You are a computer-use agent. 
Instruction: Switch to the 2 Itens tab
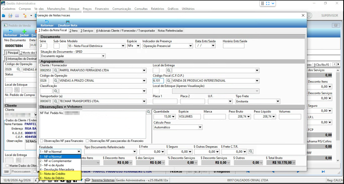pos(74,31)
